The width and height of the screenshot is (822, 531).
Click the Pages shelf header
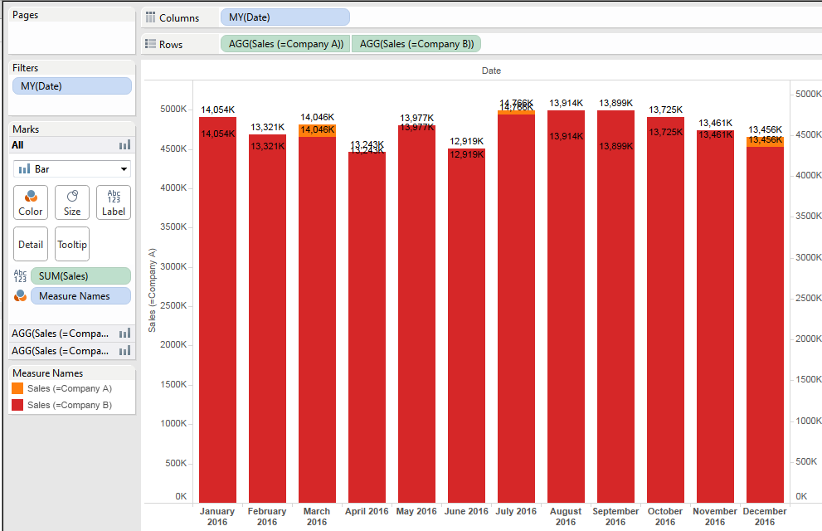click(25, 15)
